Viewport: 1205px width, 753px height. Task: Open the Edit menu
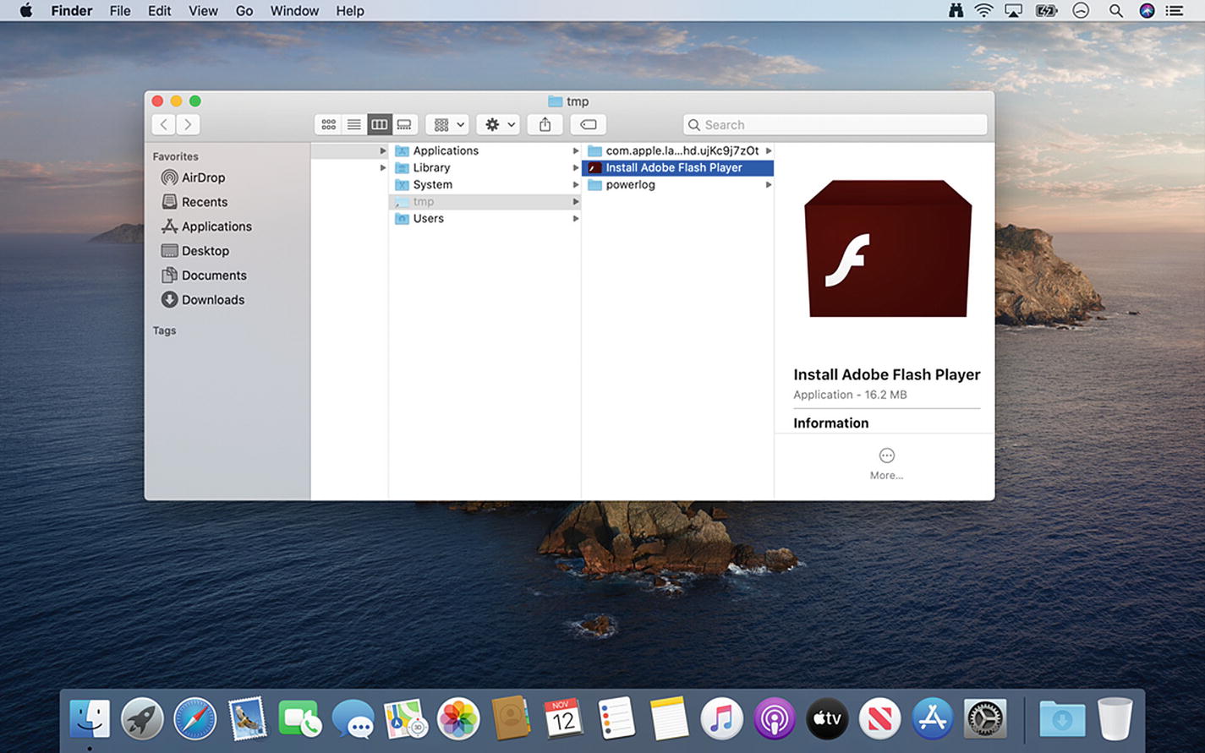point(159,11)
